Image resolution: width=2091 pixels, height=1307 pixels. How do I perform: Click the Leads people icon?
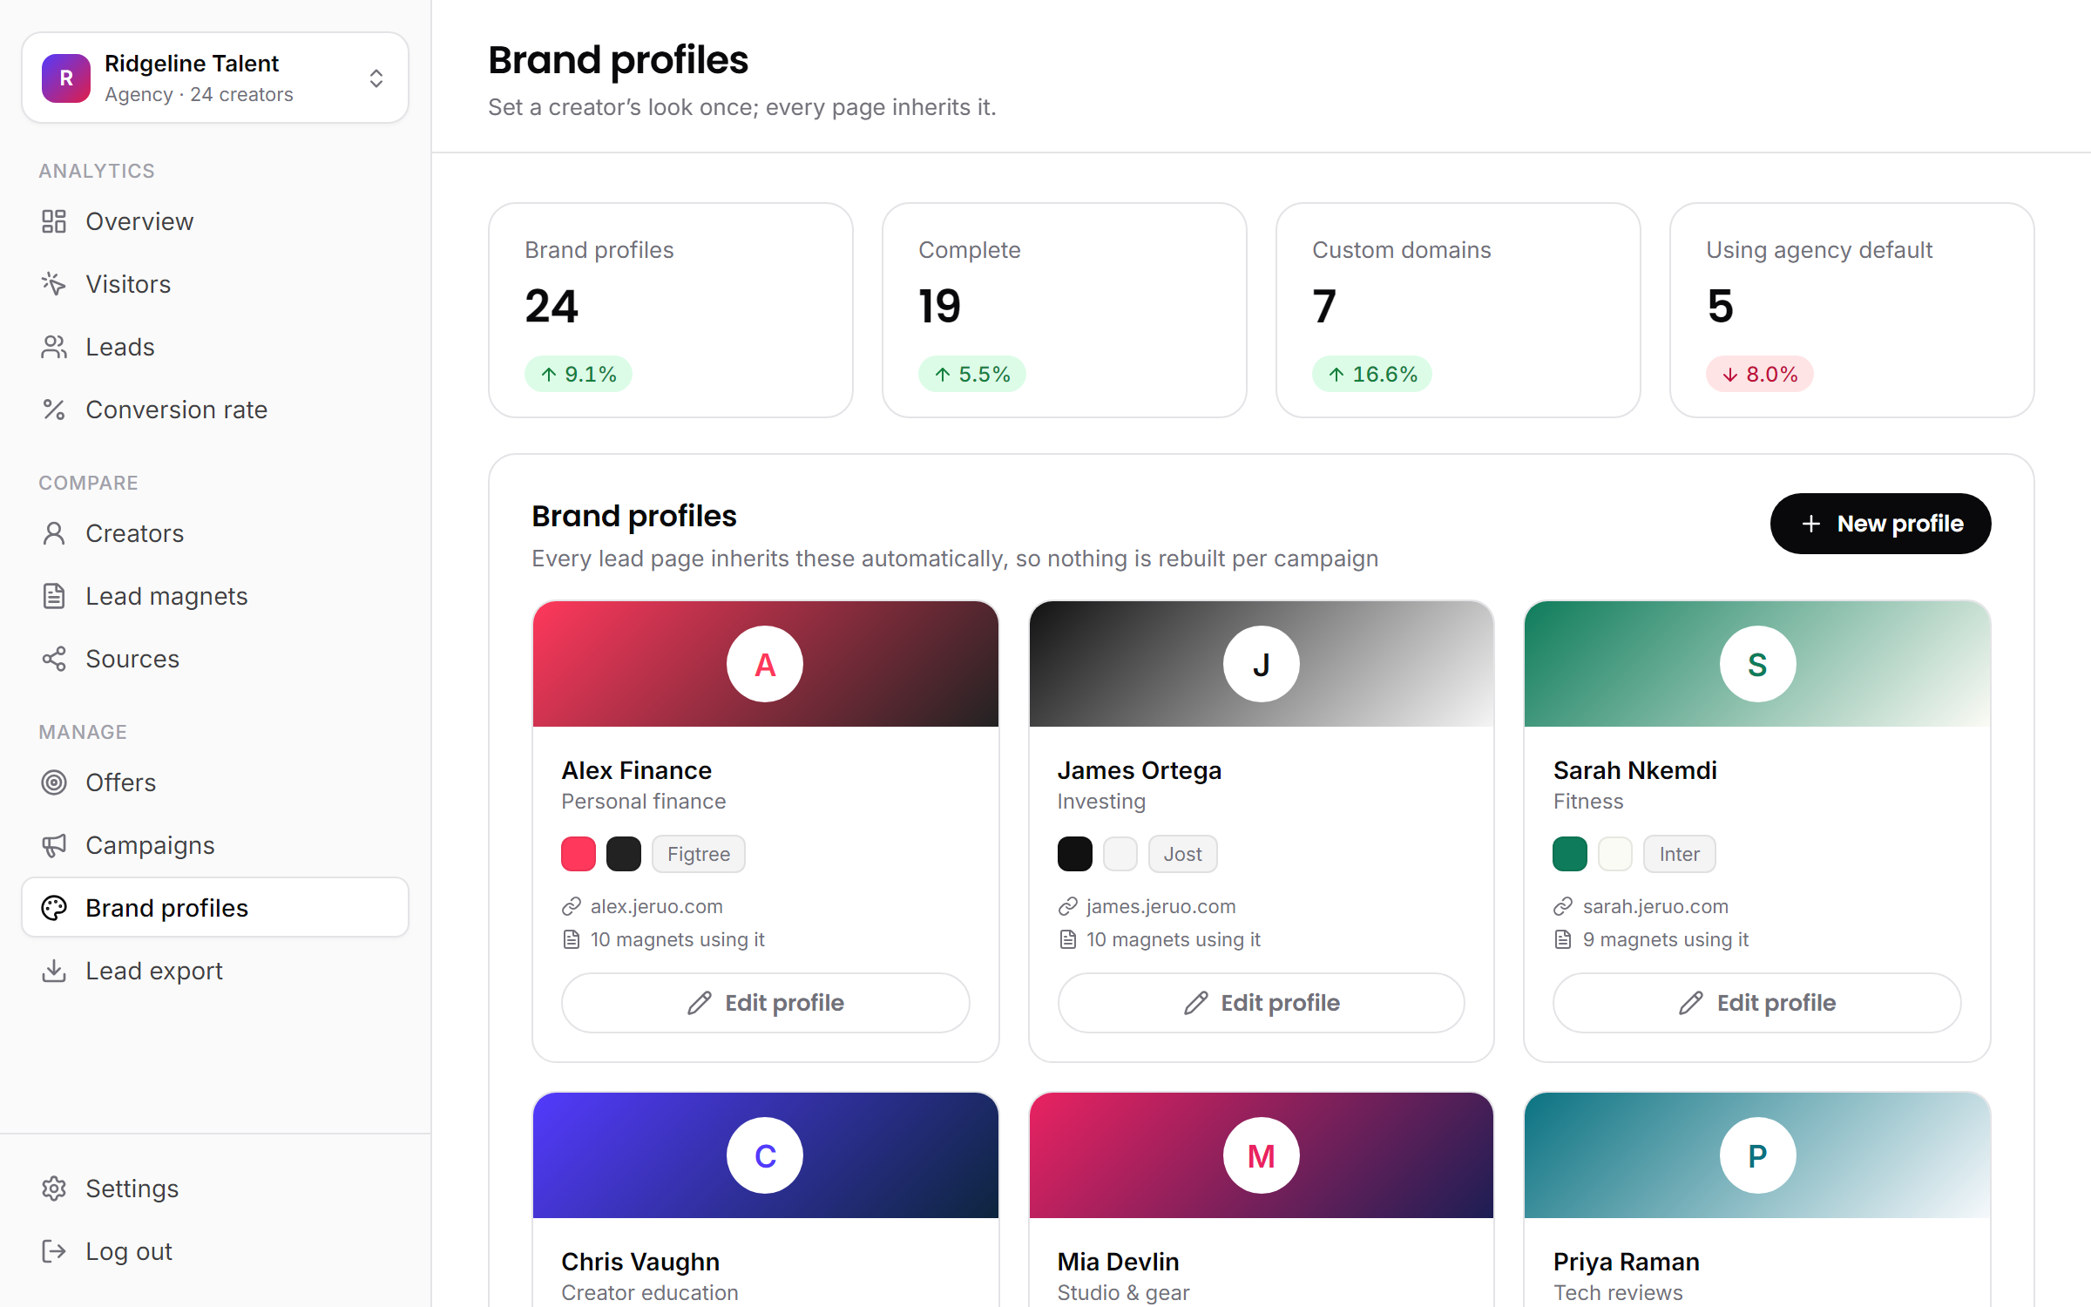[54, 347]
